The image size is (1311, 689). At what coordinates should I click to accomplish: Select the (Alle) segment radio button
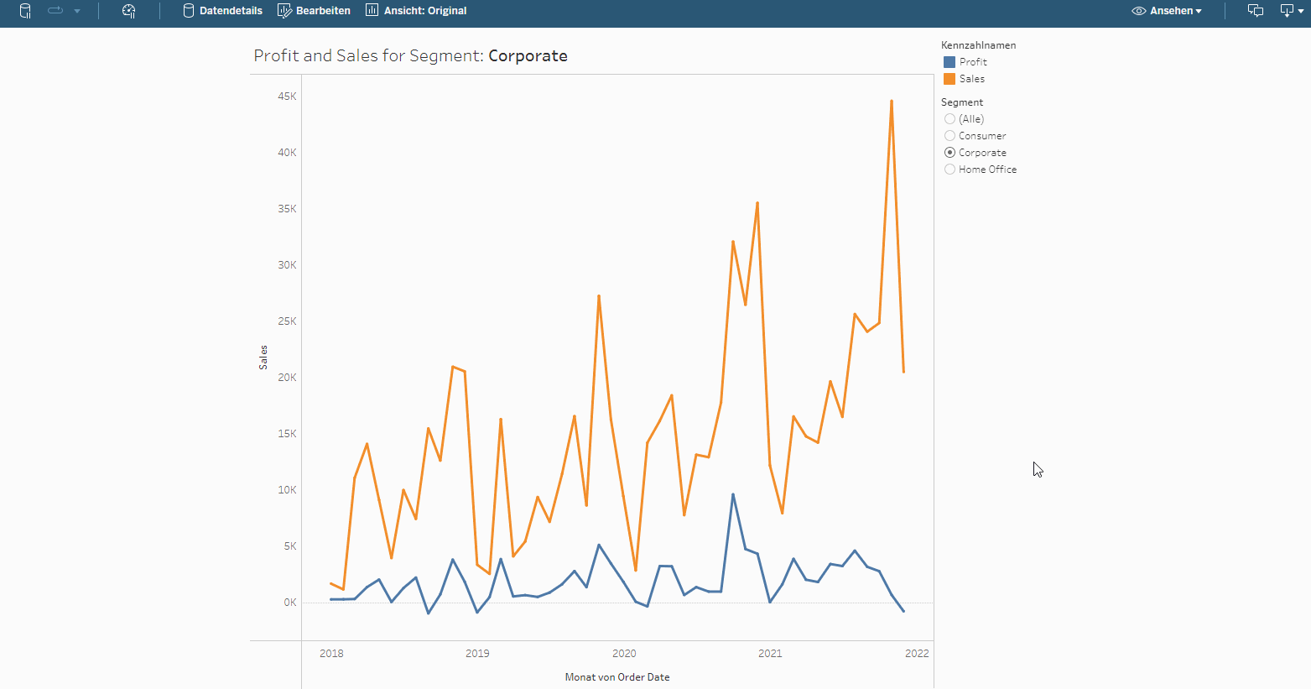tap(949, 118)
